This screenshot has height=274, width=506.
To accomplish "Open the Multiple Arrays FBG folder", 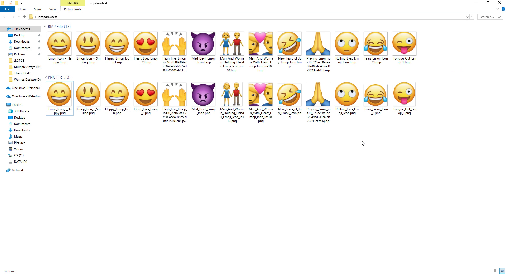I will click(x=27, y=67).
